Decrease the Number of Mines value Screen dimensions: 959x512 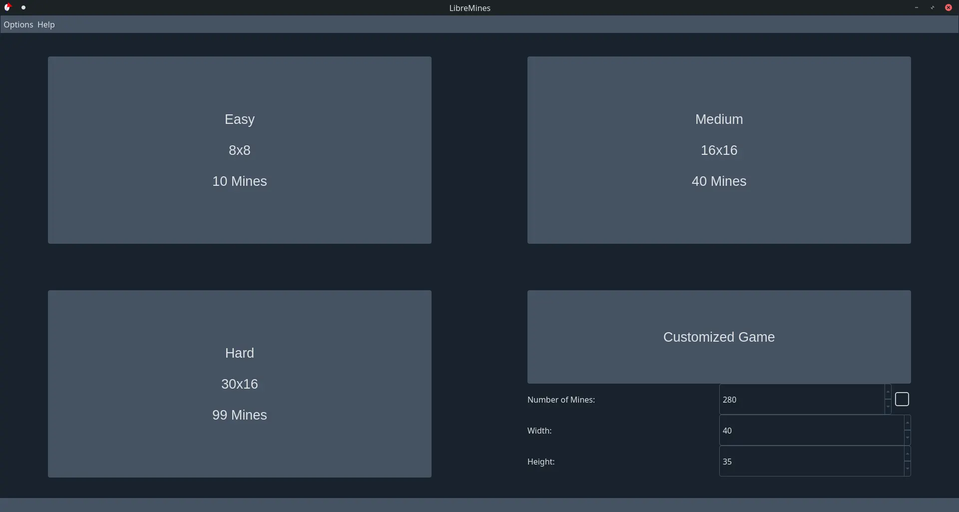tap(888, 407)
